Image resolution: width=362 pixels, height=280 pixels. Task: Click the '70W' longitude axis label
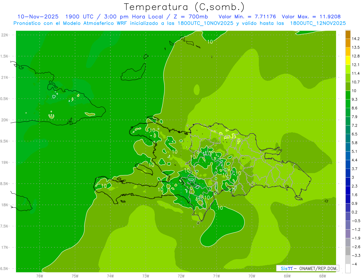tap(252, 276)
